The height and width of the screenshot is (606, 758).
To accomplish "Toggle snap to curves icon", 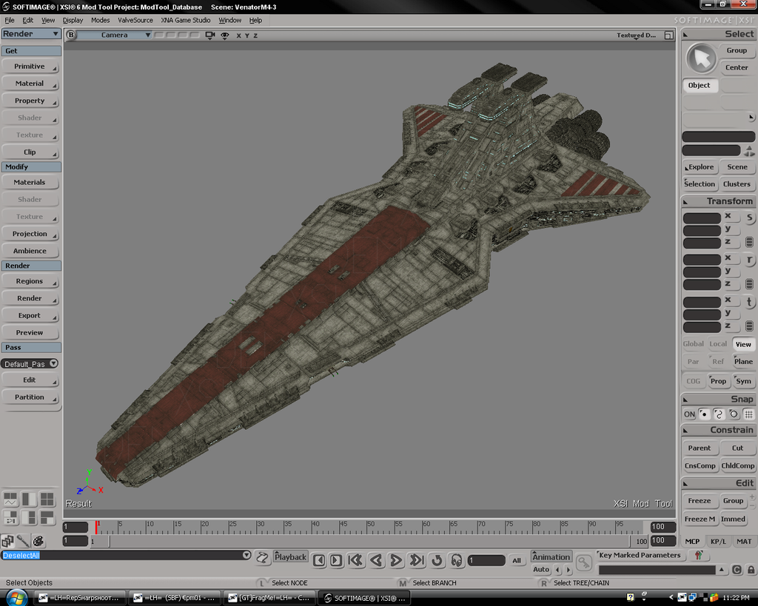I will [x=718, y=414].
